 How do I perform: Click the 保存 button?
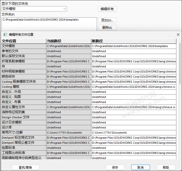tap(115, 167)
